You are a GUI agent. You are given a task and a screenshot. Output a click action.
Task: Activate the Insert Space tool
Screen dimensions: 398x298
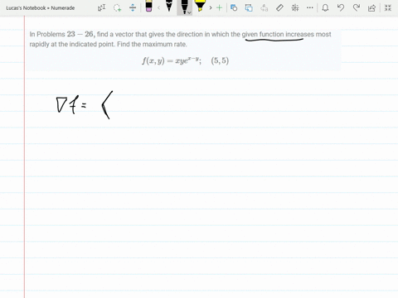tap(133, 7)
